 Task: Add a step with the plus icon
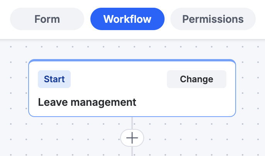click(x=132, y=138)
